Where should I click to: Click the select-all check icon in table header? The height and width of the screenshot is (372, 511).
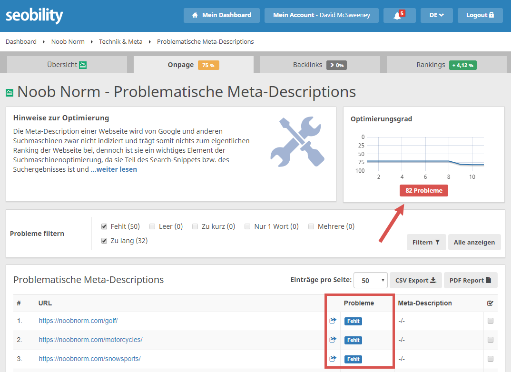[490, 303]
